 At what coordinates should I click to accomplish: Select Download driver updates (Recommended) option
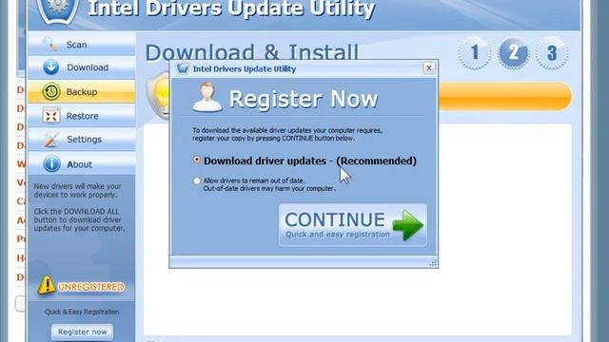pos(197,160)
